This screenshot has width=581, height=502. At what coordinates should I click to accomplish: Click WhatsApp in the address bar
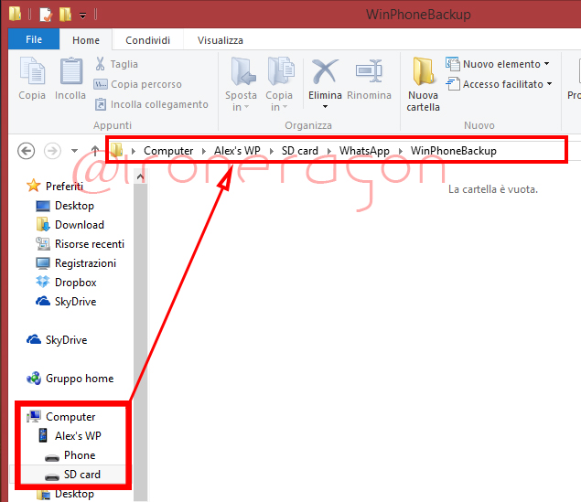(364, 151)
